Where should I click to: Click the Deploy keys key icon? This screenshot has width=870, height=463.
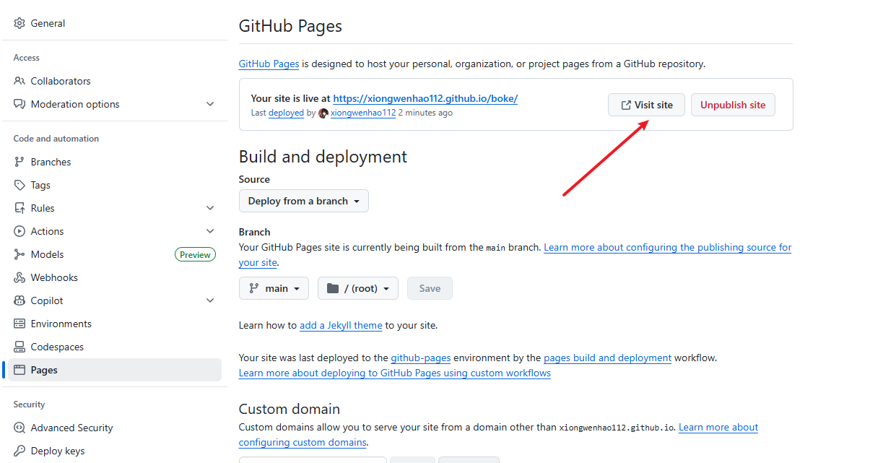[x=19, y=451]
